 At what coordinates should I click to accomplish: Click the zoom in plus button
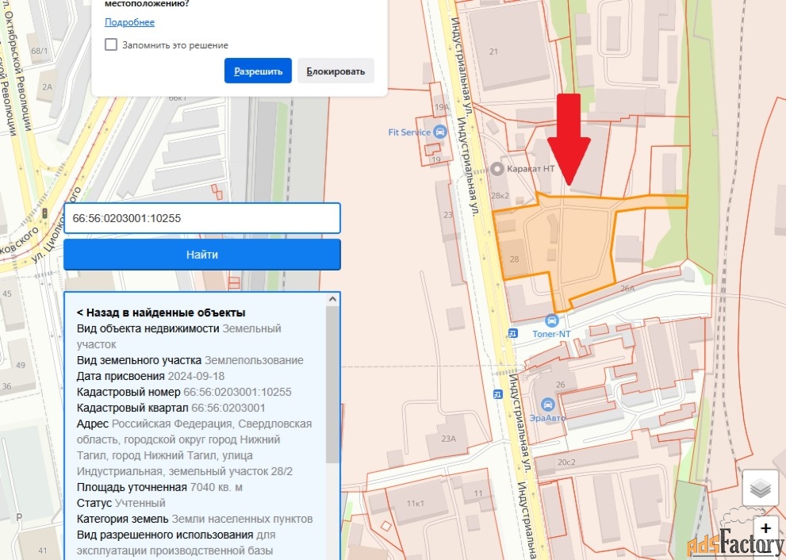point(765,527)
